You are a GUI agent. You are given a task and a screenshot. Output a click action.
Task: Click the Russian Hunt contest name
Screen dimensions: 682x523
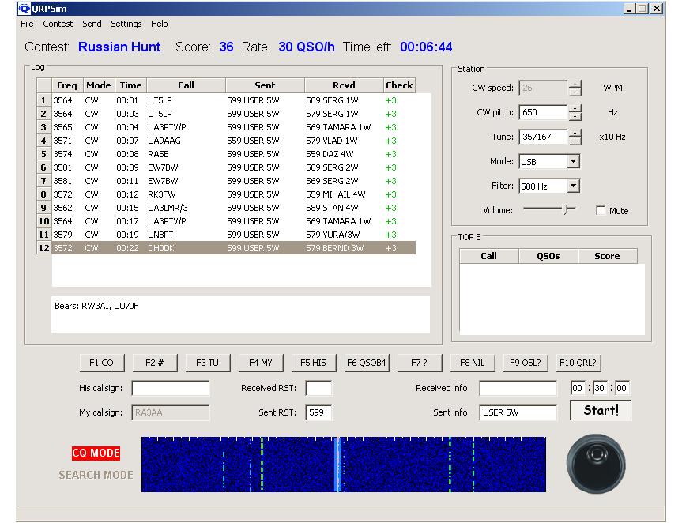coord(119,47)
